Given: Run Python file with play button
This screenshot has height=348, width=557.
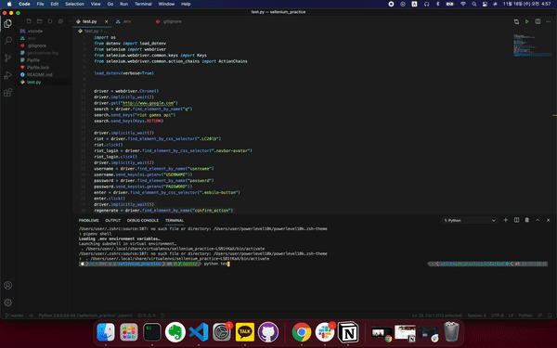Looking at the screenshot, I should 526,21.
